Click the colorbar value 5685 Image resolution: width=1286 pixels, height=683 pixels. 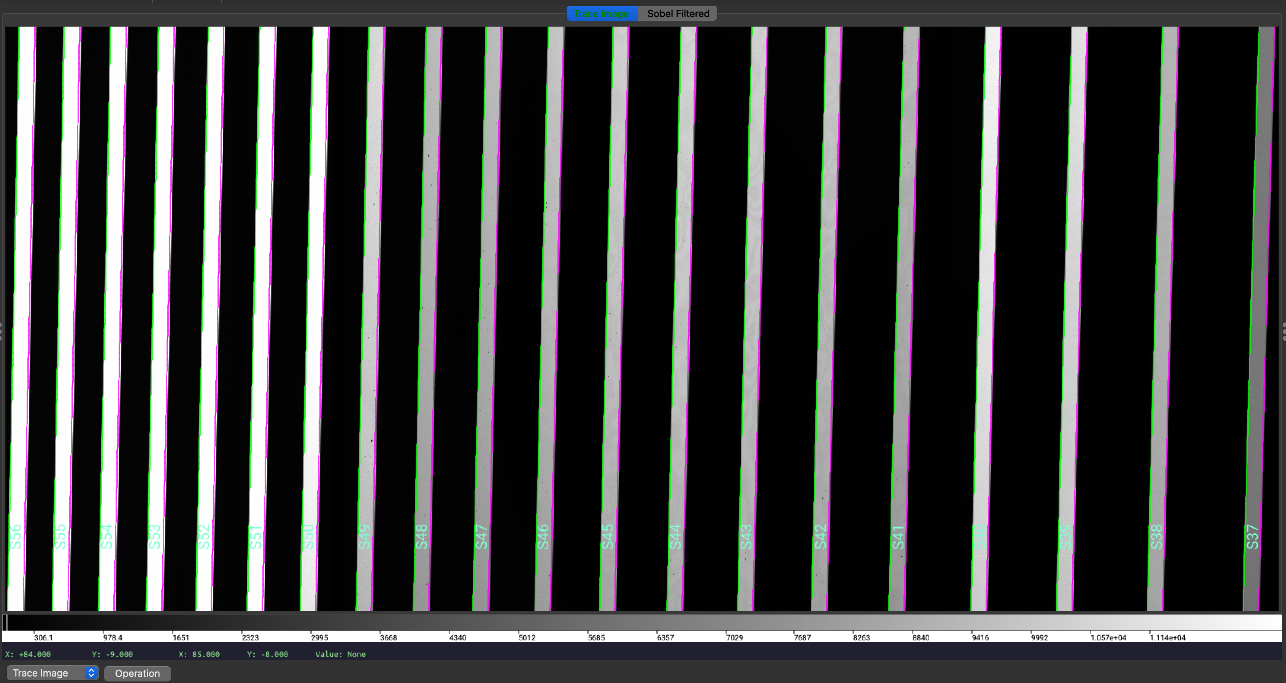[596, 638]
